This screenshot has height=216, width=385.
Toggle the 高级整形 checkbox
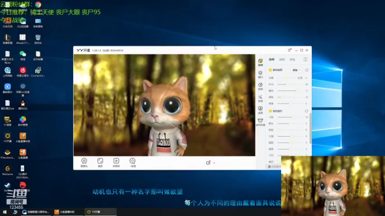click(270, 111)
